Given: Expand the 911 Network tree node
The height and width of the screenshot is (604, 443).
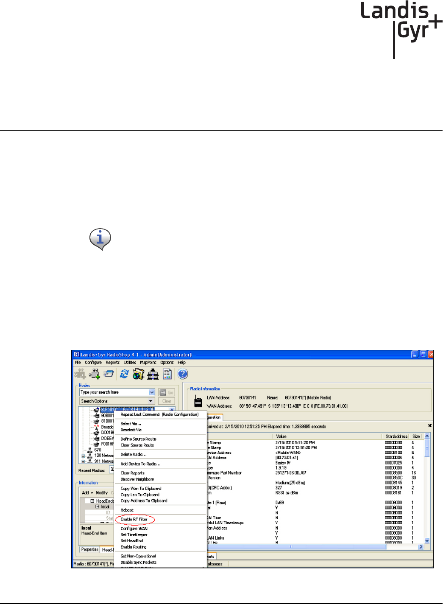Looking at the screenshot, I should (83, 461).
